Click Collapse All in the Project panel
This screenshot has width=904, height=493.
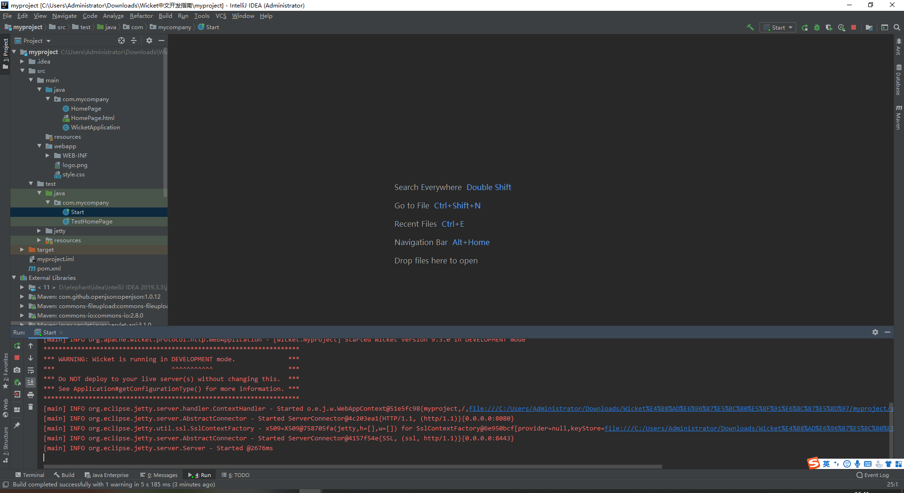(134, 40)
